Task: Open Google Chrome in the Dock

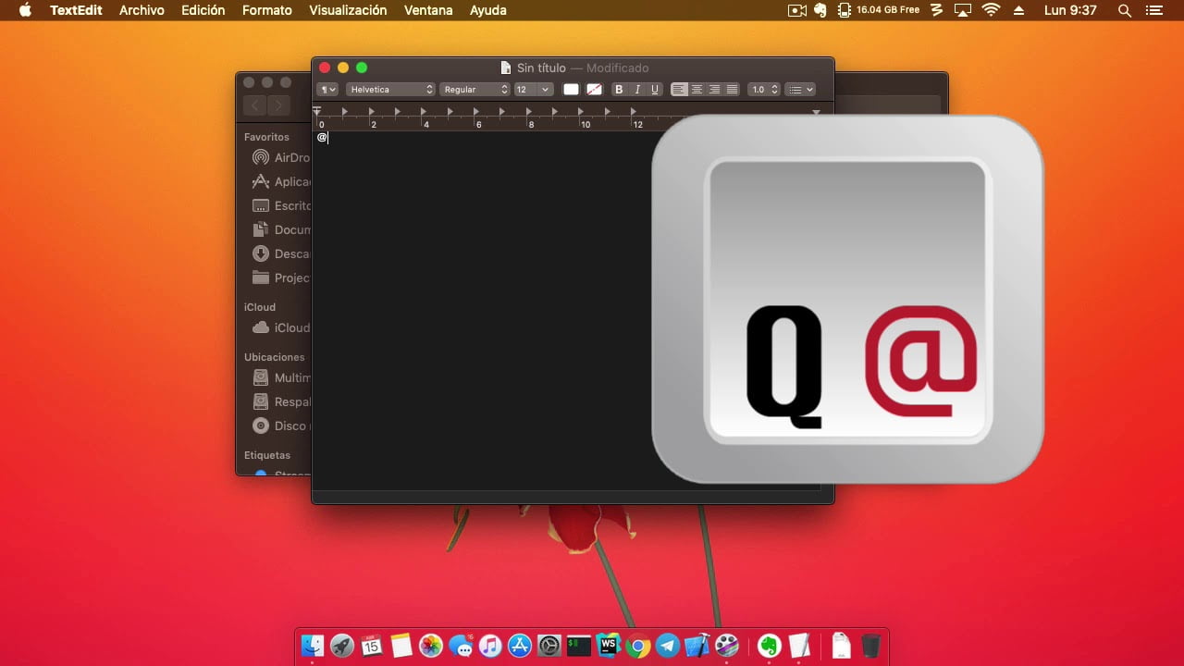Action: (x=637, y=645)
